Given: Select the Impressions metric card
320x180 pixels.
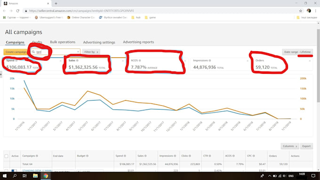Looking at the screenshot, I should click(219, 64).
